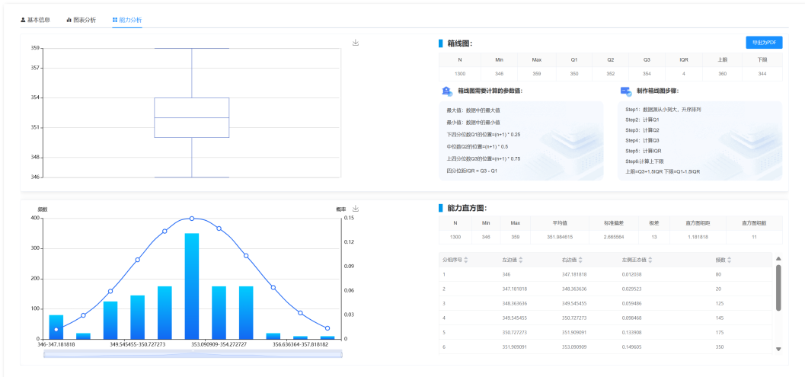Click the frequency table vertical scrollbar thumb

click(778, 288)
